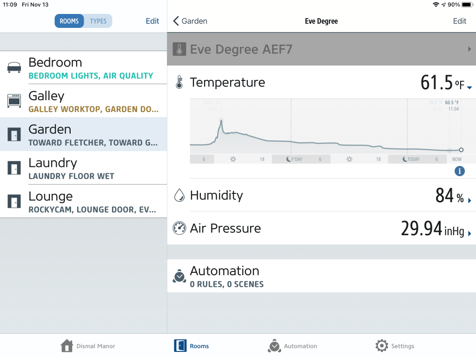Tap the Galley stove icon
This screenshot has height=357, width=476.
(14, 101)
